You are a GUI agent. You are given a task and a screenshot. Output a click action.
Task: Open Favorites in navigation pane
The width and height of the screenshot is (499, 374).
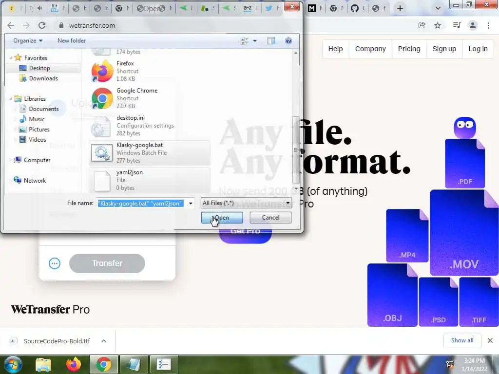(x=35, y=58)
